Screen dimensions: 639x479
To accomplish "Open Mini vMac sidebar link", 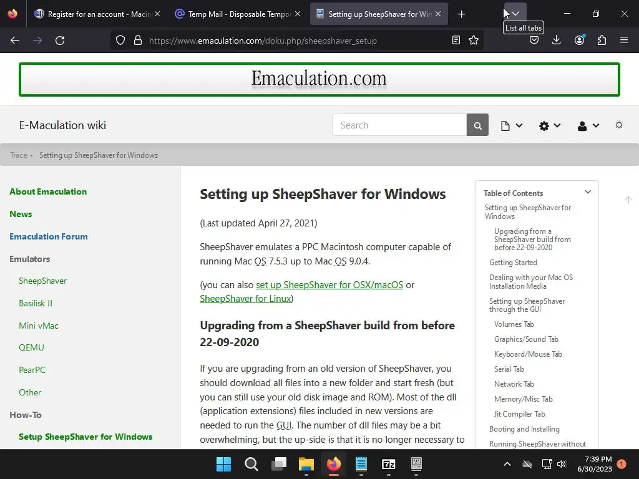I will click(38, 326).
